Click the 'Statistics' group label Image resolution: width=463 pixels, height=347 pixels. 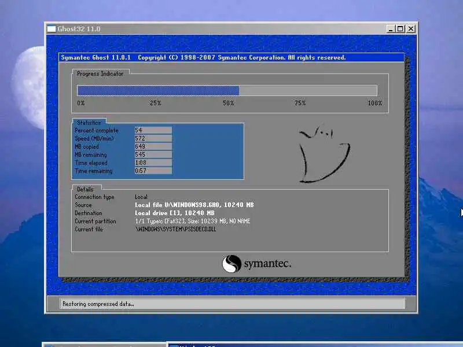coord(89,123)
